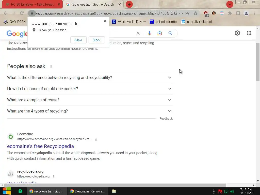Click the horizontal scrollbar at page bottom

(115, 185)
